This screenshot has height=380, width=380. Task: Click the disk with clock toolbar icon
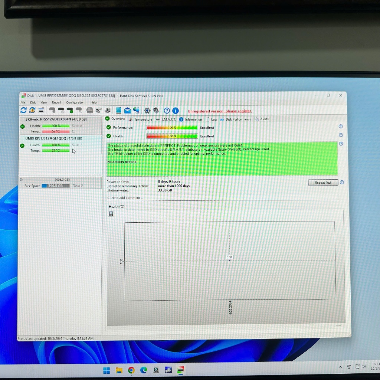point(61,110)
